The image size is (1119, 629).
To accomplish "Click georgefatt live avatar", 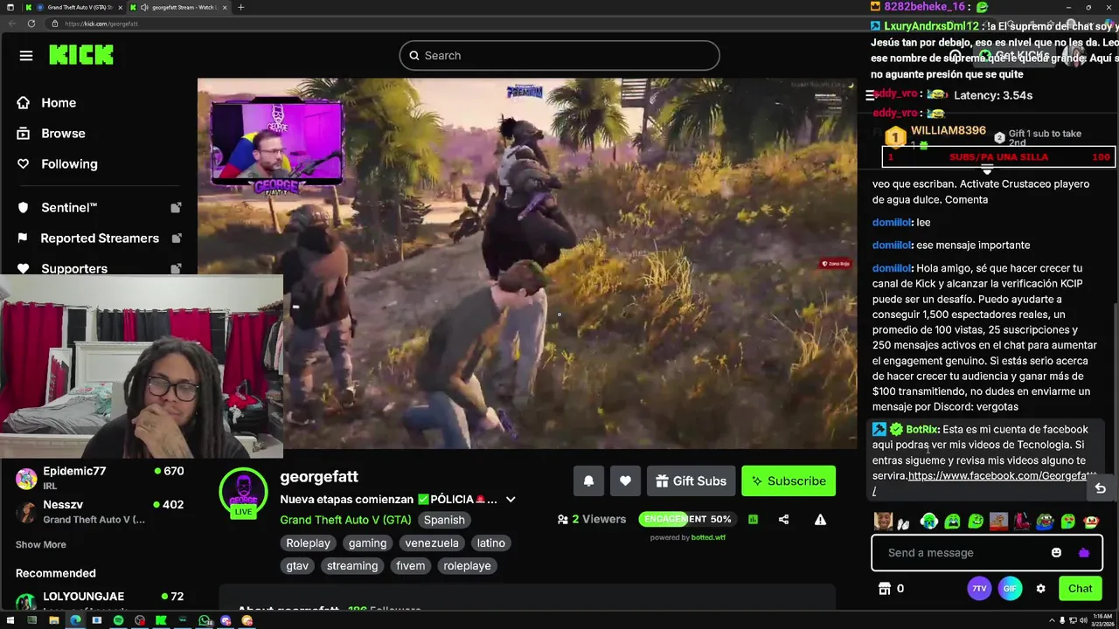I will tap(243, 492).
